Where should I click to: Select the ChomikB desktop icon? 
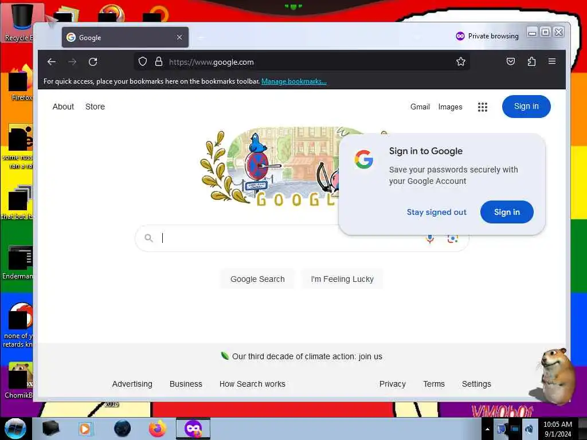tap(18, 380)
